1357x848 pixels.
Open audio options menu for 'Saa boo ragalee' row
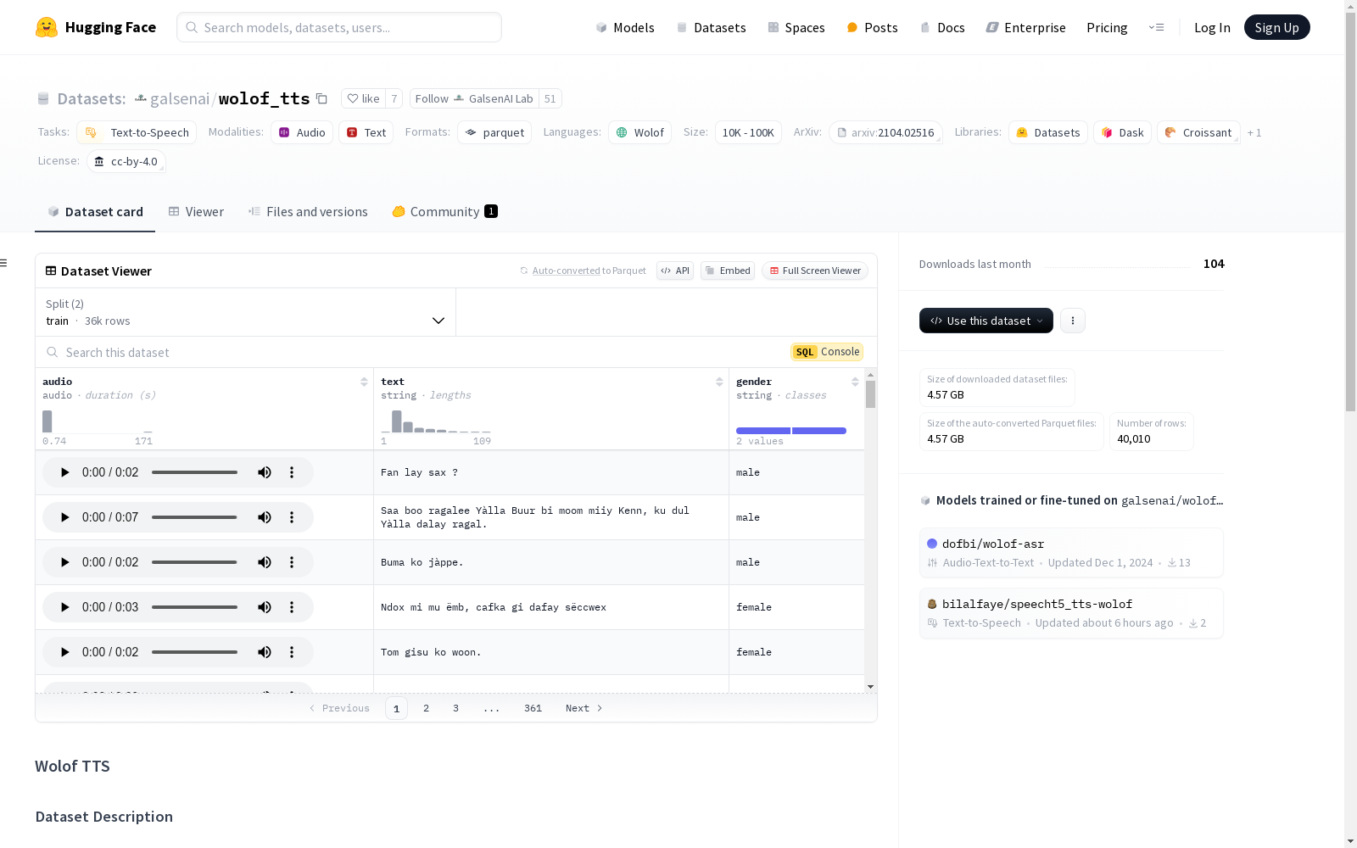(292, 517)
